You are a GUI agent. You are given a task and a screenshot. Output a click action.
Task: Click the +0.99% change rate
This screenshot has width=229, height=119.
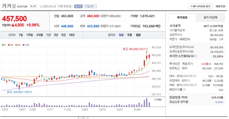click(33, 25)
